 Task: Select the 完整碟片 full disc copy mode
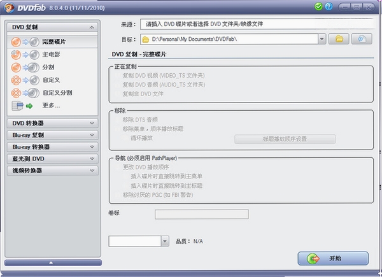click(x=53, y=42)
